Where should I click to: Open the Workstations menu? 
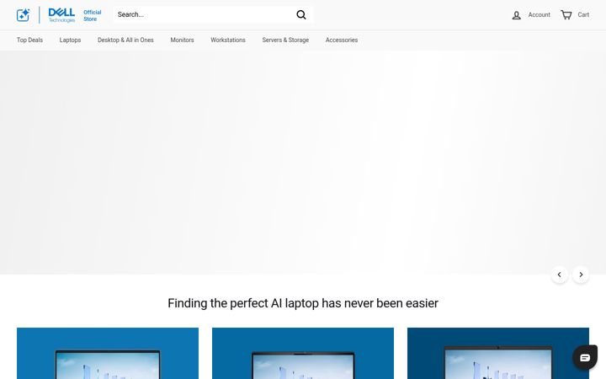tap(228, 40)
